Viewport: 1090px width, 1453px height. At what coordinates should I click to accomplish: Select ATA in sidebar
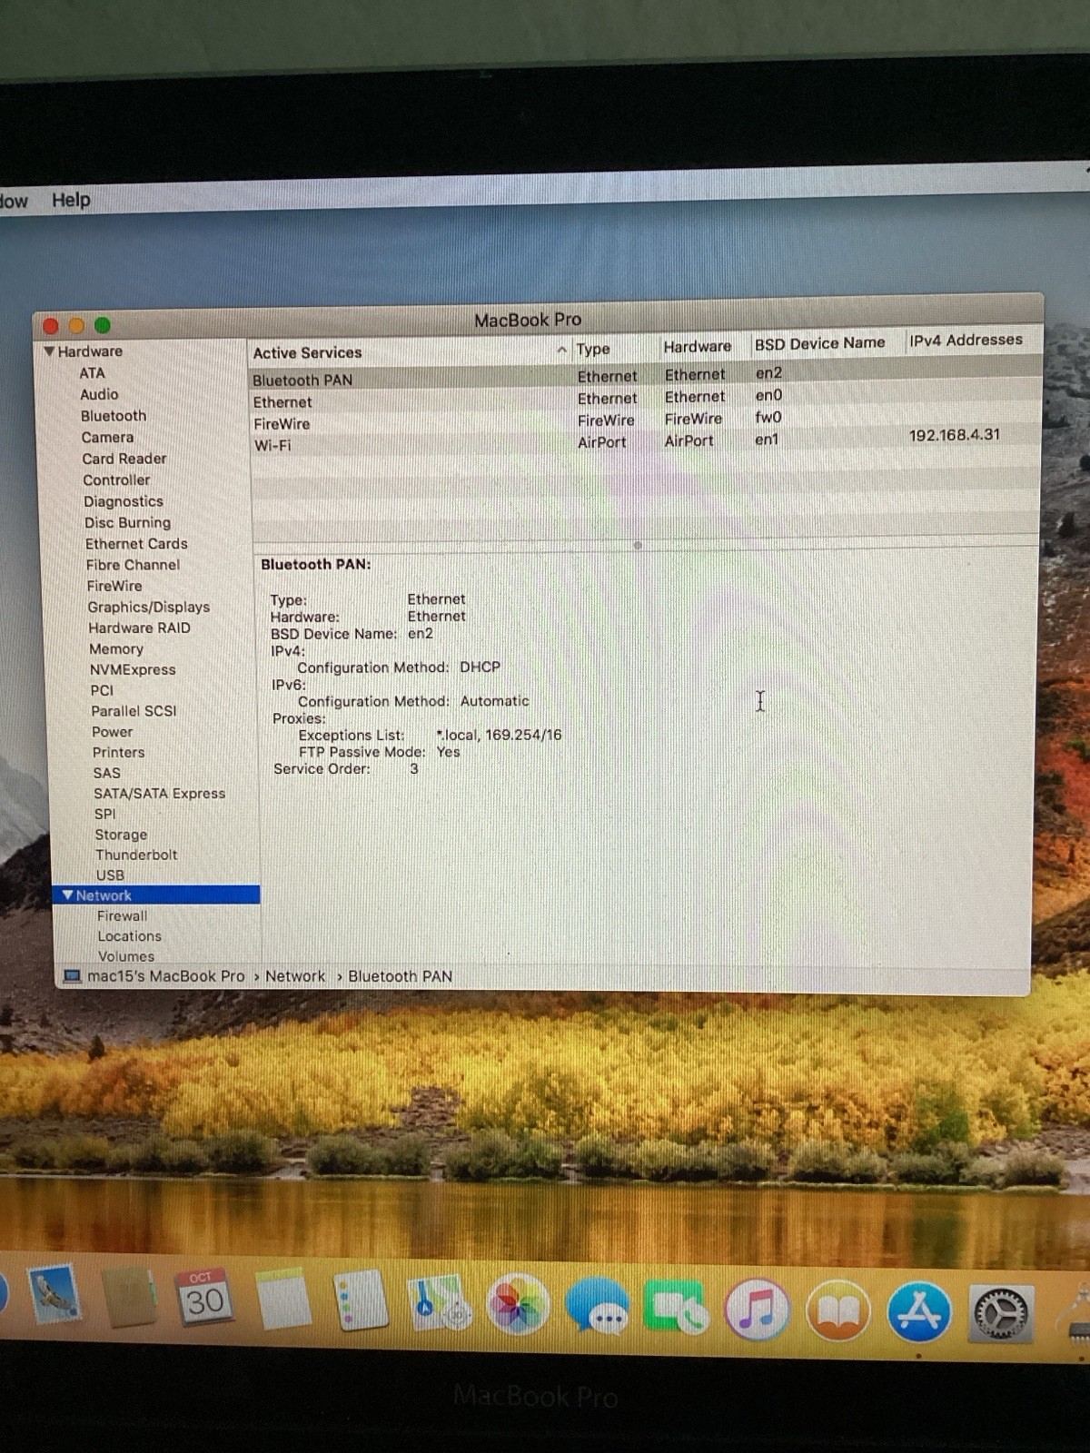pos(92,373)
